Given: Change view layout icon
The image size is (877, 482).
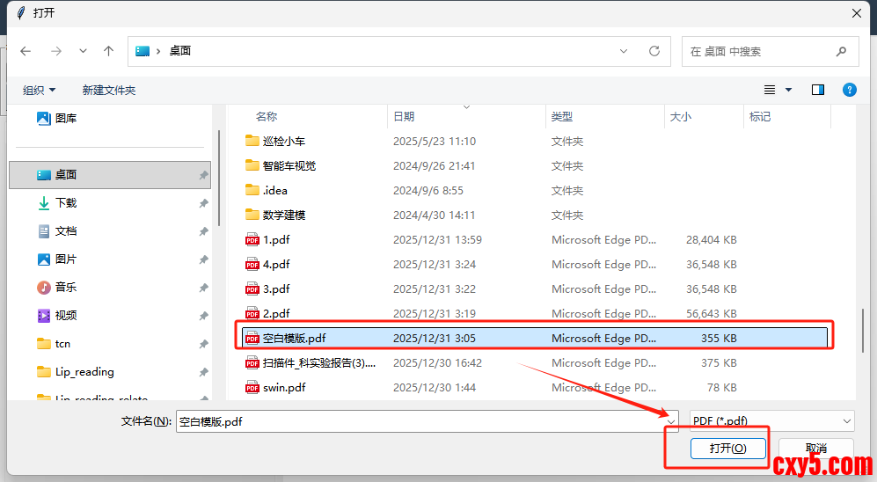Looking at the screenshot, I should click(770, 90).
